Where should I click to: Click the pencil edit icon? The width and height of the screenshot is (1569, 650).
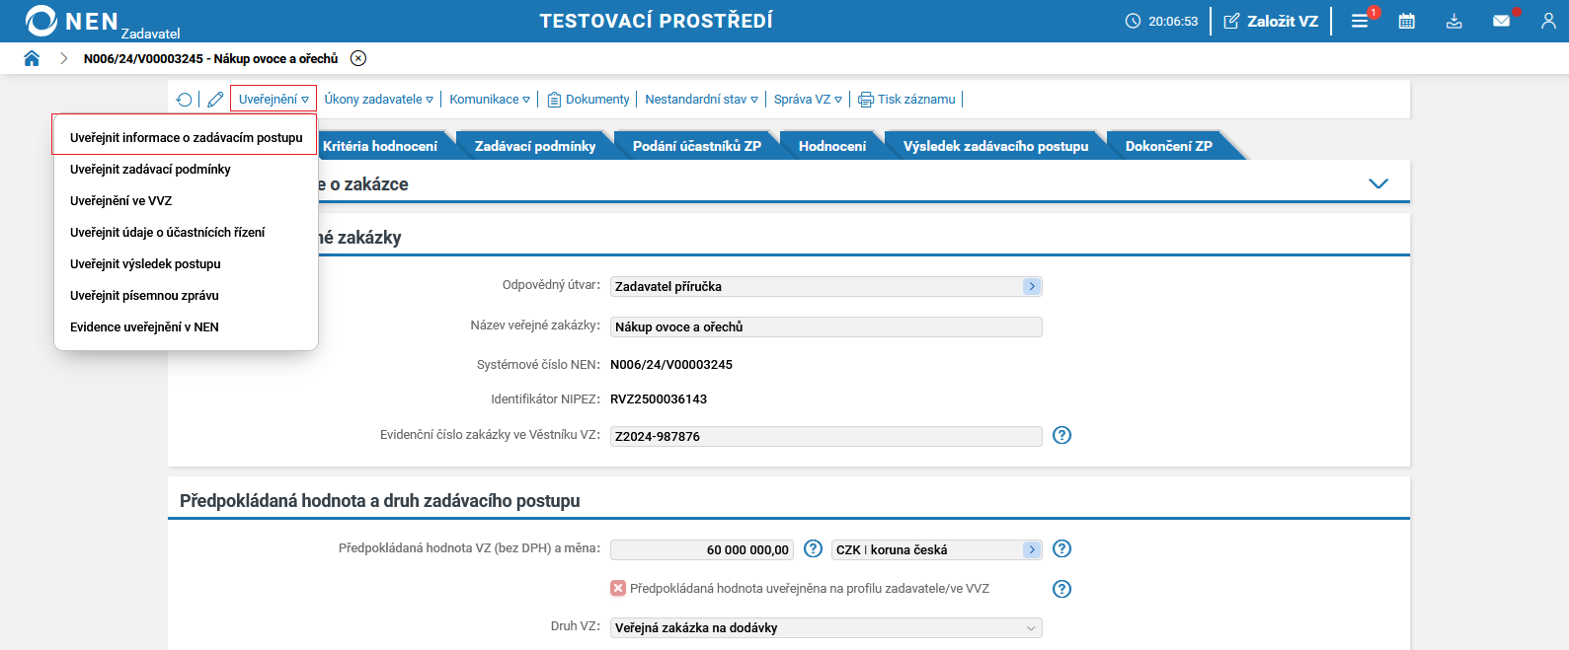[215, 100]
